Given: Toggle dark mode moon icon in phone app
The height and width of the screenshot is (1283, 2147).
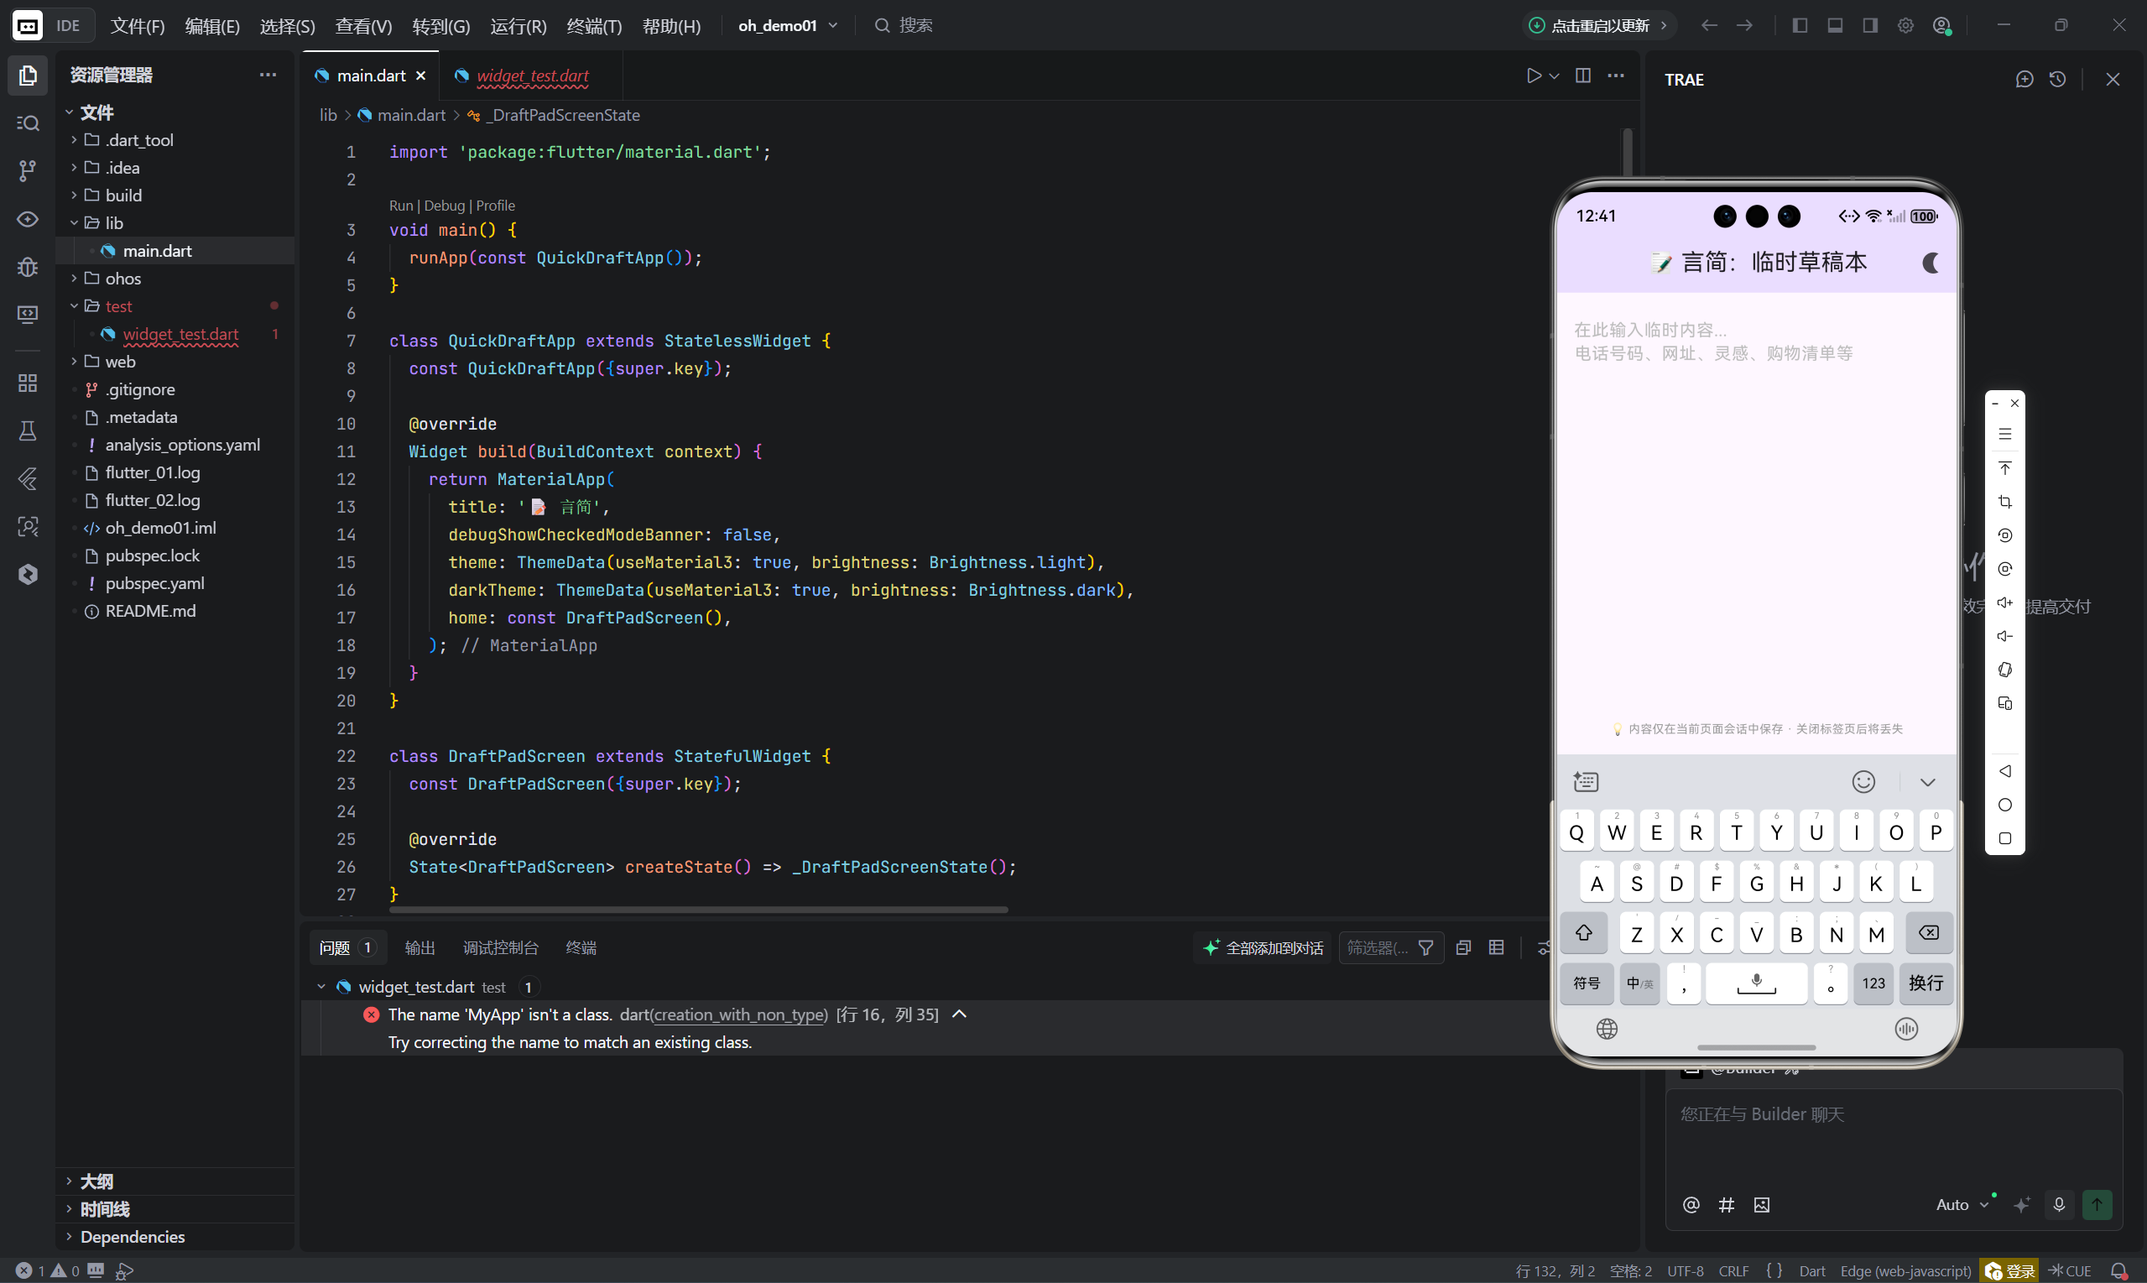Looking at the screenshot, I should pyautogui.click(x=1930, y=263).
